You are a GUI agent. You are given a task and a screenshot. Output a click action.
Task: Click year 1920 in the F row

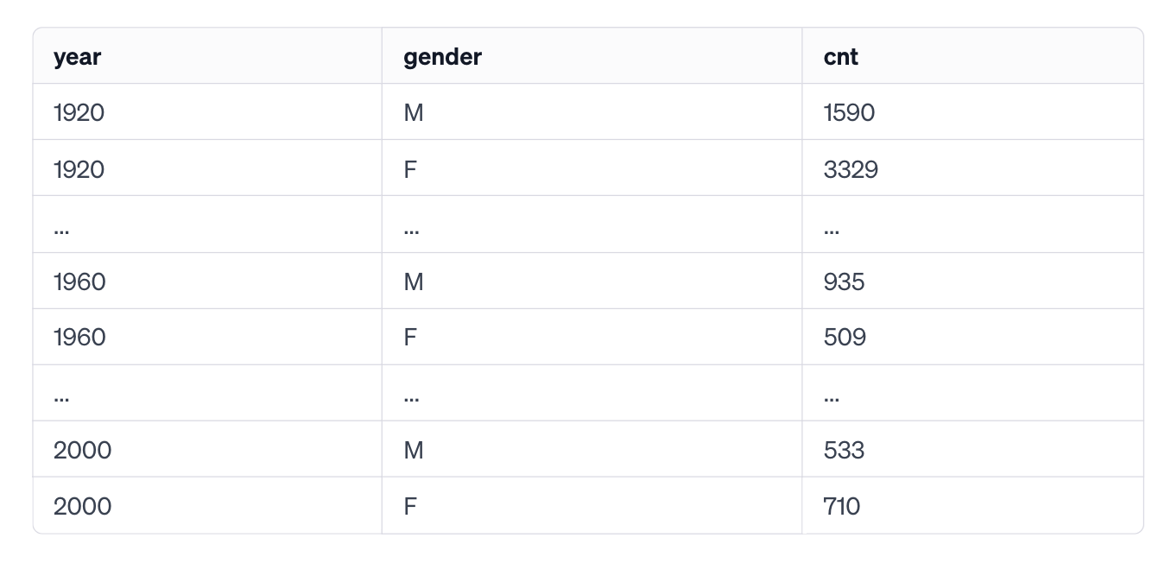(x=79, y=169)
